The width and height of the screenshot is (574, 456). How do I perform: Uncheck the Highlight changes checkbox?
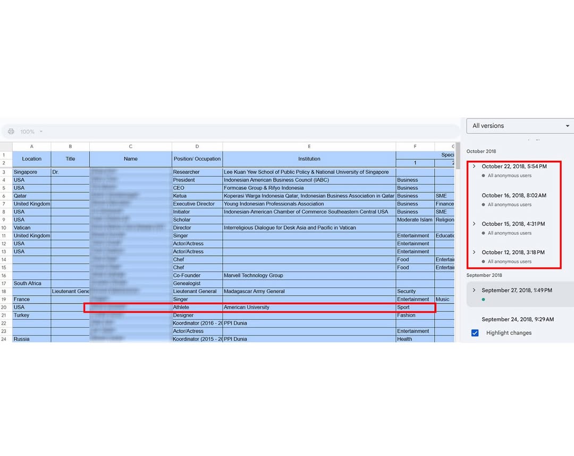tap(475, 333)
